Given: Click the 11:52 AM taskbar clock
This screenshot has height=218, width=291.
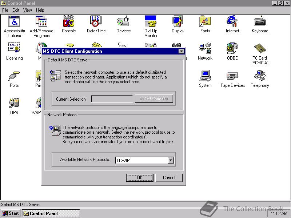Looking at the screenshot, I should click(x=279, y=214).
